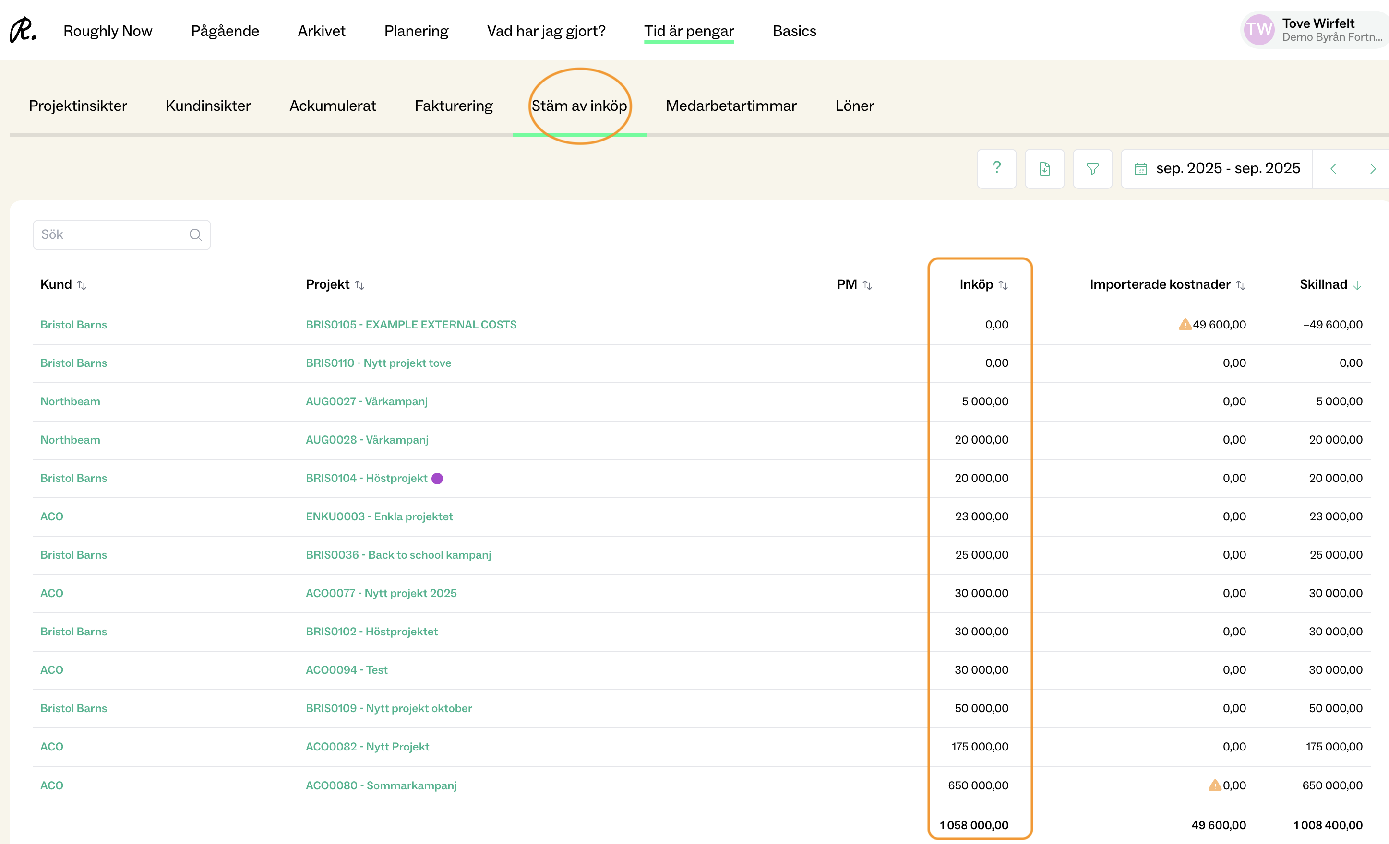Open the filter funnel icon

(x=1092, y=168)
